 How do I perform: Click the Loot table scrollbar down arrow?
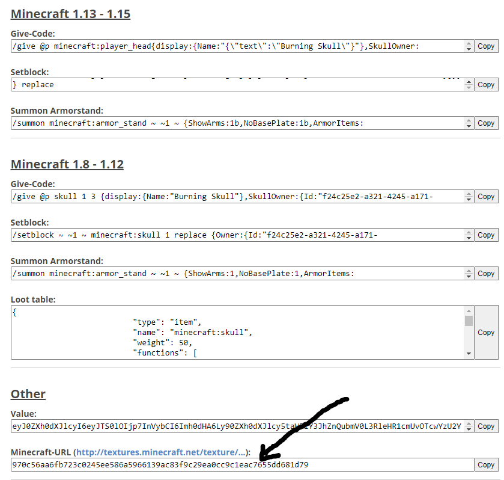[469, 354]
